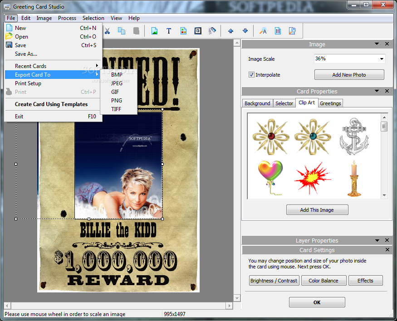Switch to the Selector tab
The height and width of the screenshot is (321, 397).
coord(284,103)
